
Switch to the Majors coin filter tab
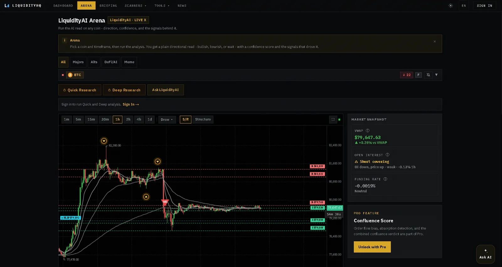(78, 62)
